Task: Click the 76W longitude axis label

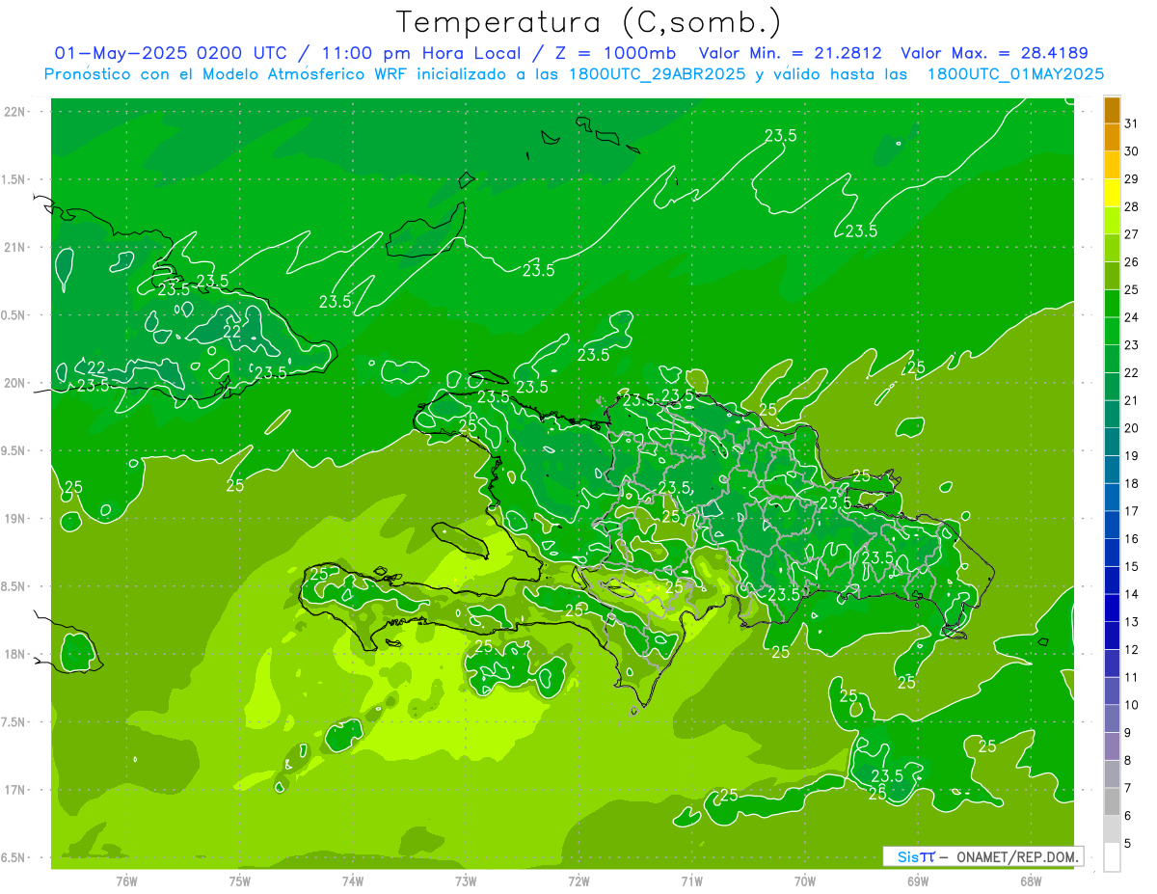Action: click(126, 880)
